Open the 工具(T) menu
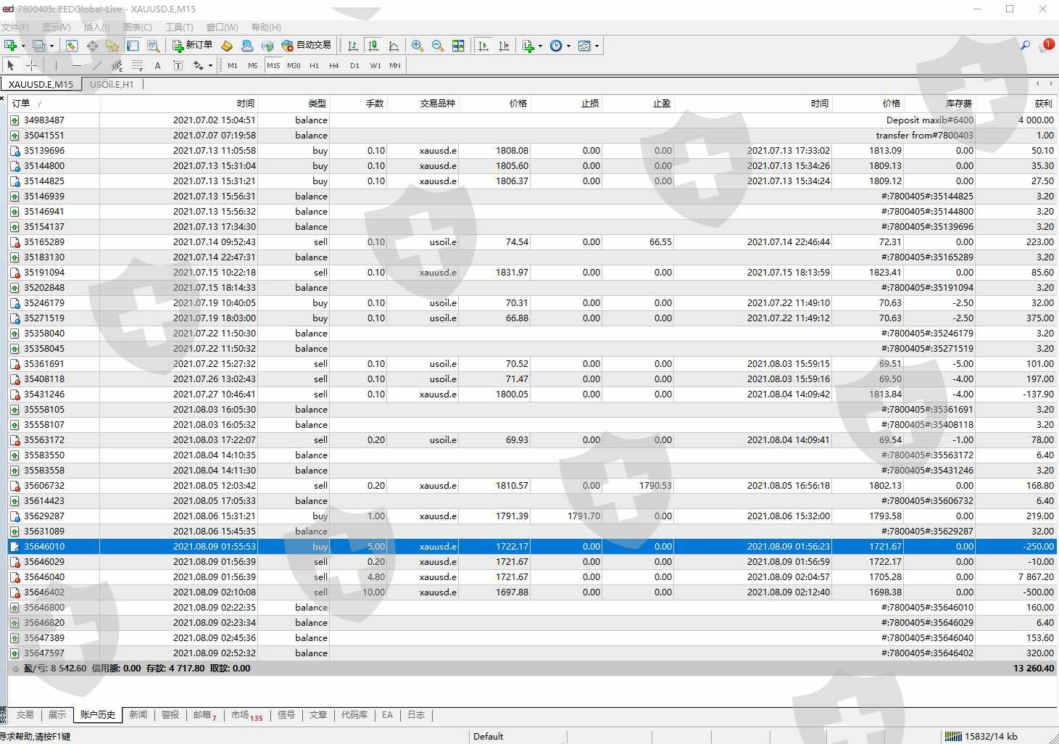1059x744 pixels. tap(179, 27)
